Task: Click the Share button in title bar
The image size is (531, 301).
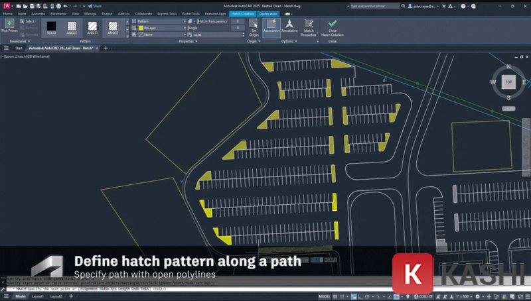Action: click(x=94, y=6)
